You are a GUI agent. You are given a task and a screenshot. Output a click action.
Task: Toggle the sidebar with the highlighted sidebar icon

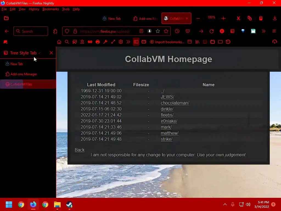point(136,42)
